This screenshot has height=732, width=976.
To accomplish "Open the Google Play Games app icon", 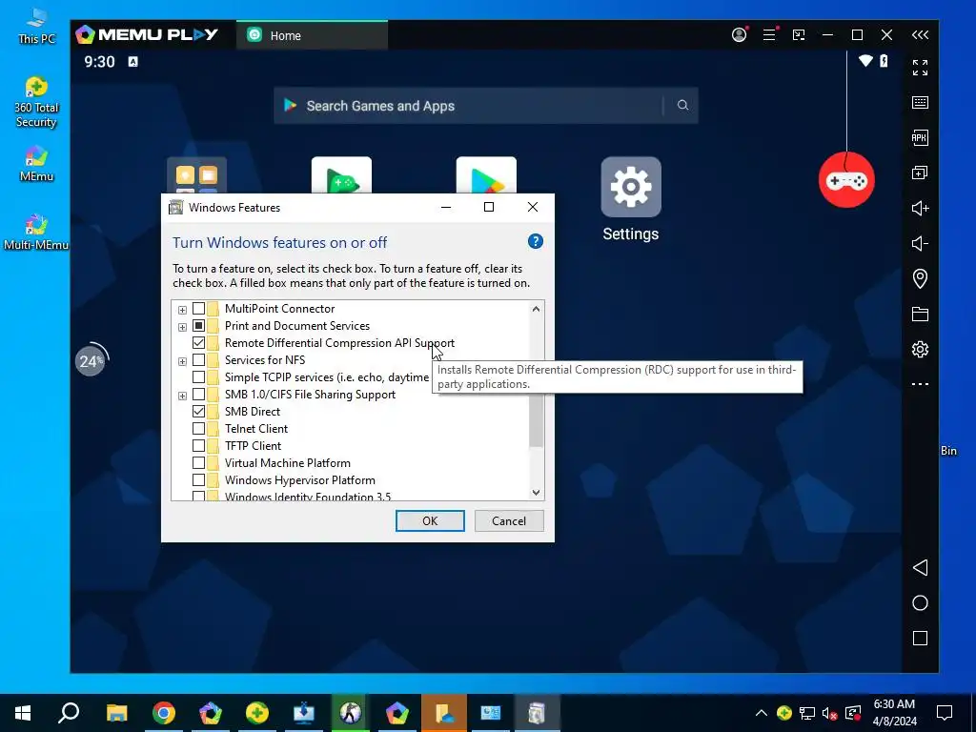I will (342, 175).
